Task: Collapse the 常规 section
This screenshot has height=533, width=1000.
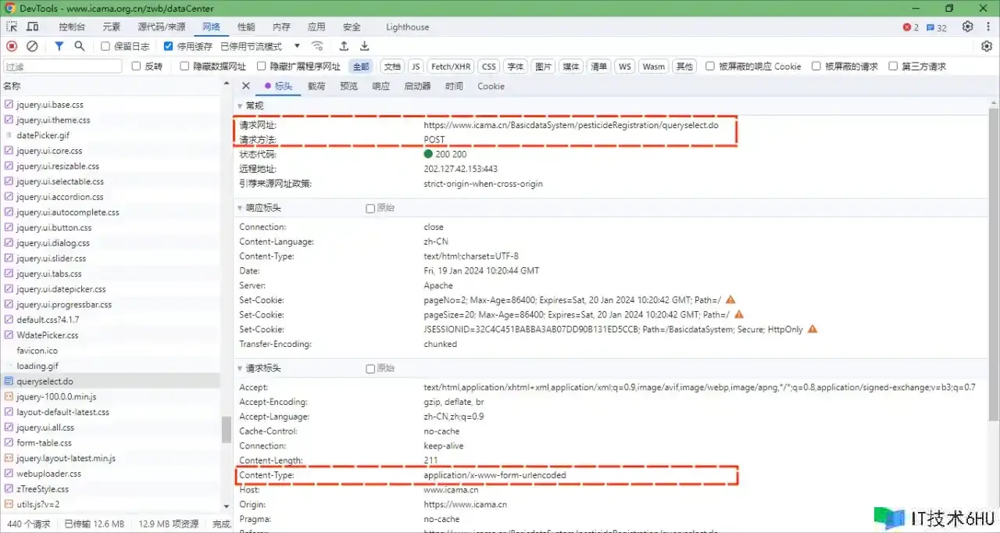Action: click(x=240, y=106)
